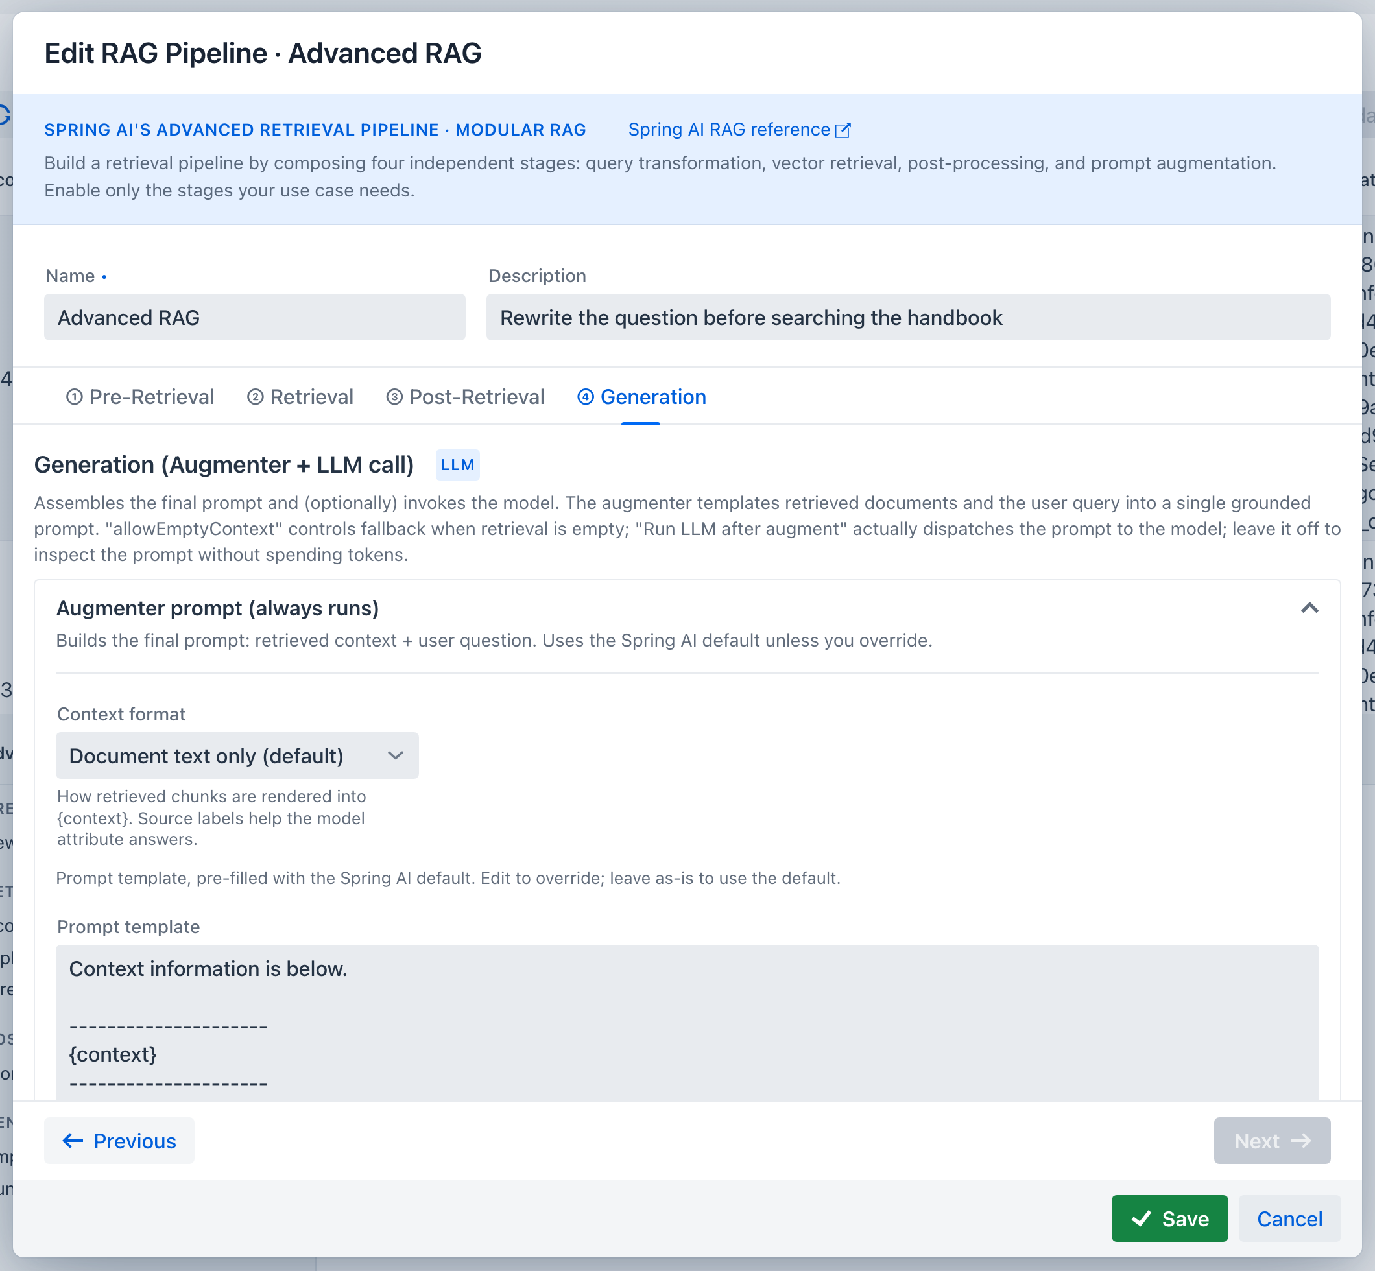
Task: Edit the Description field text
Action: [908, 317]
